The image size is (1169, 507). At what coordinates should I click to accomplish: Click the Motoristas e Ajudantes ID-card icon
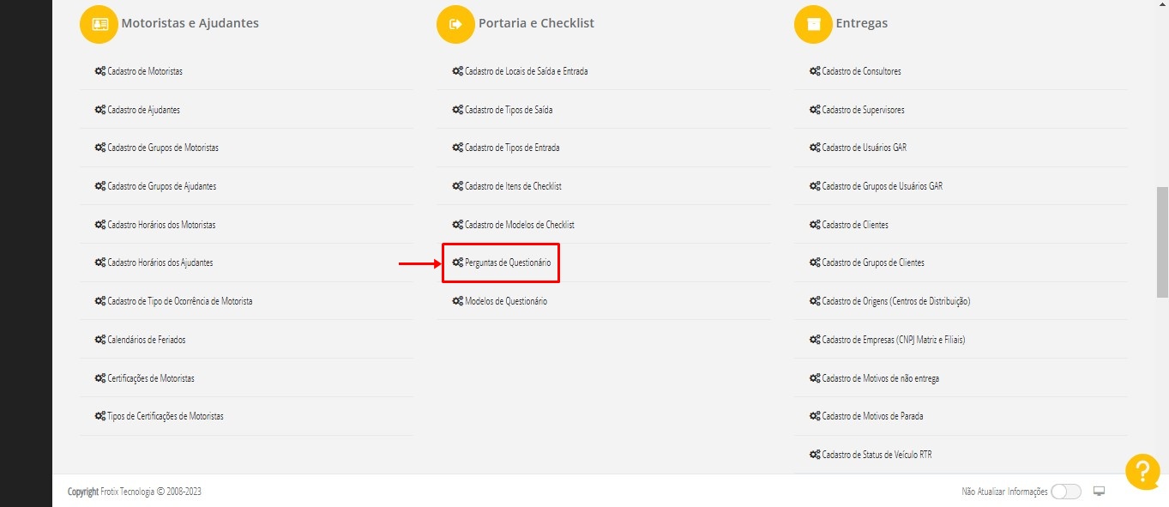point(99,24)
